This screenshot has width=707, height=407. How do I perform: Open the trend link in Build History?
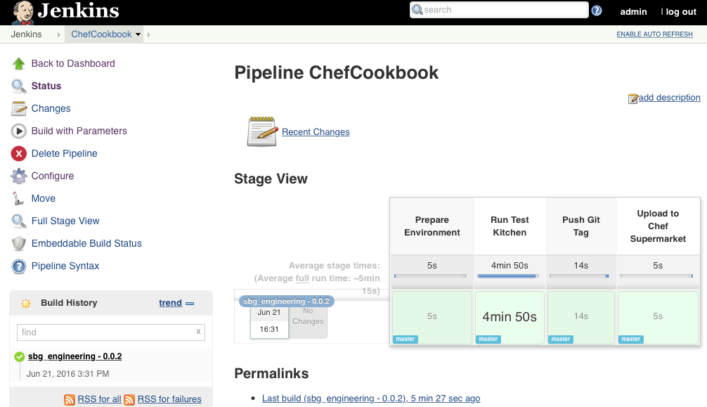pos(171,303)
